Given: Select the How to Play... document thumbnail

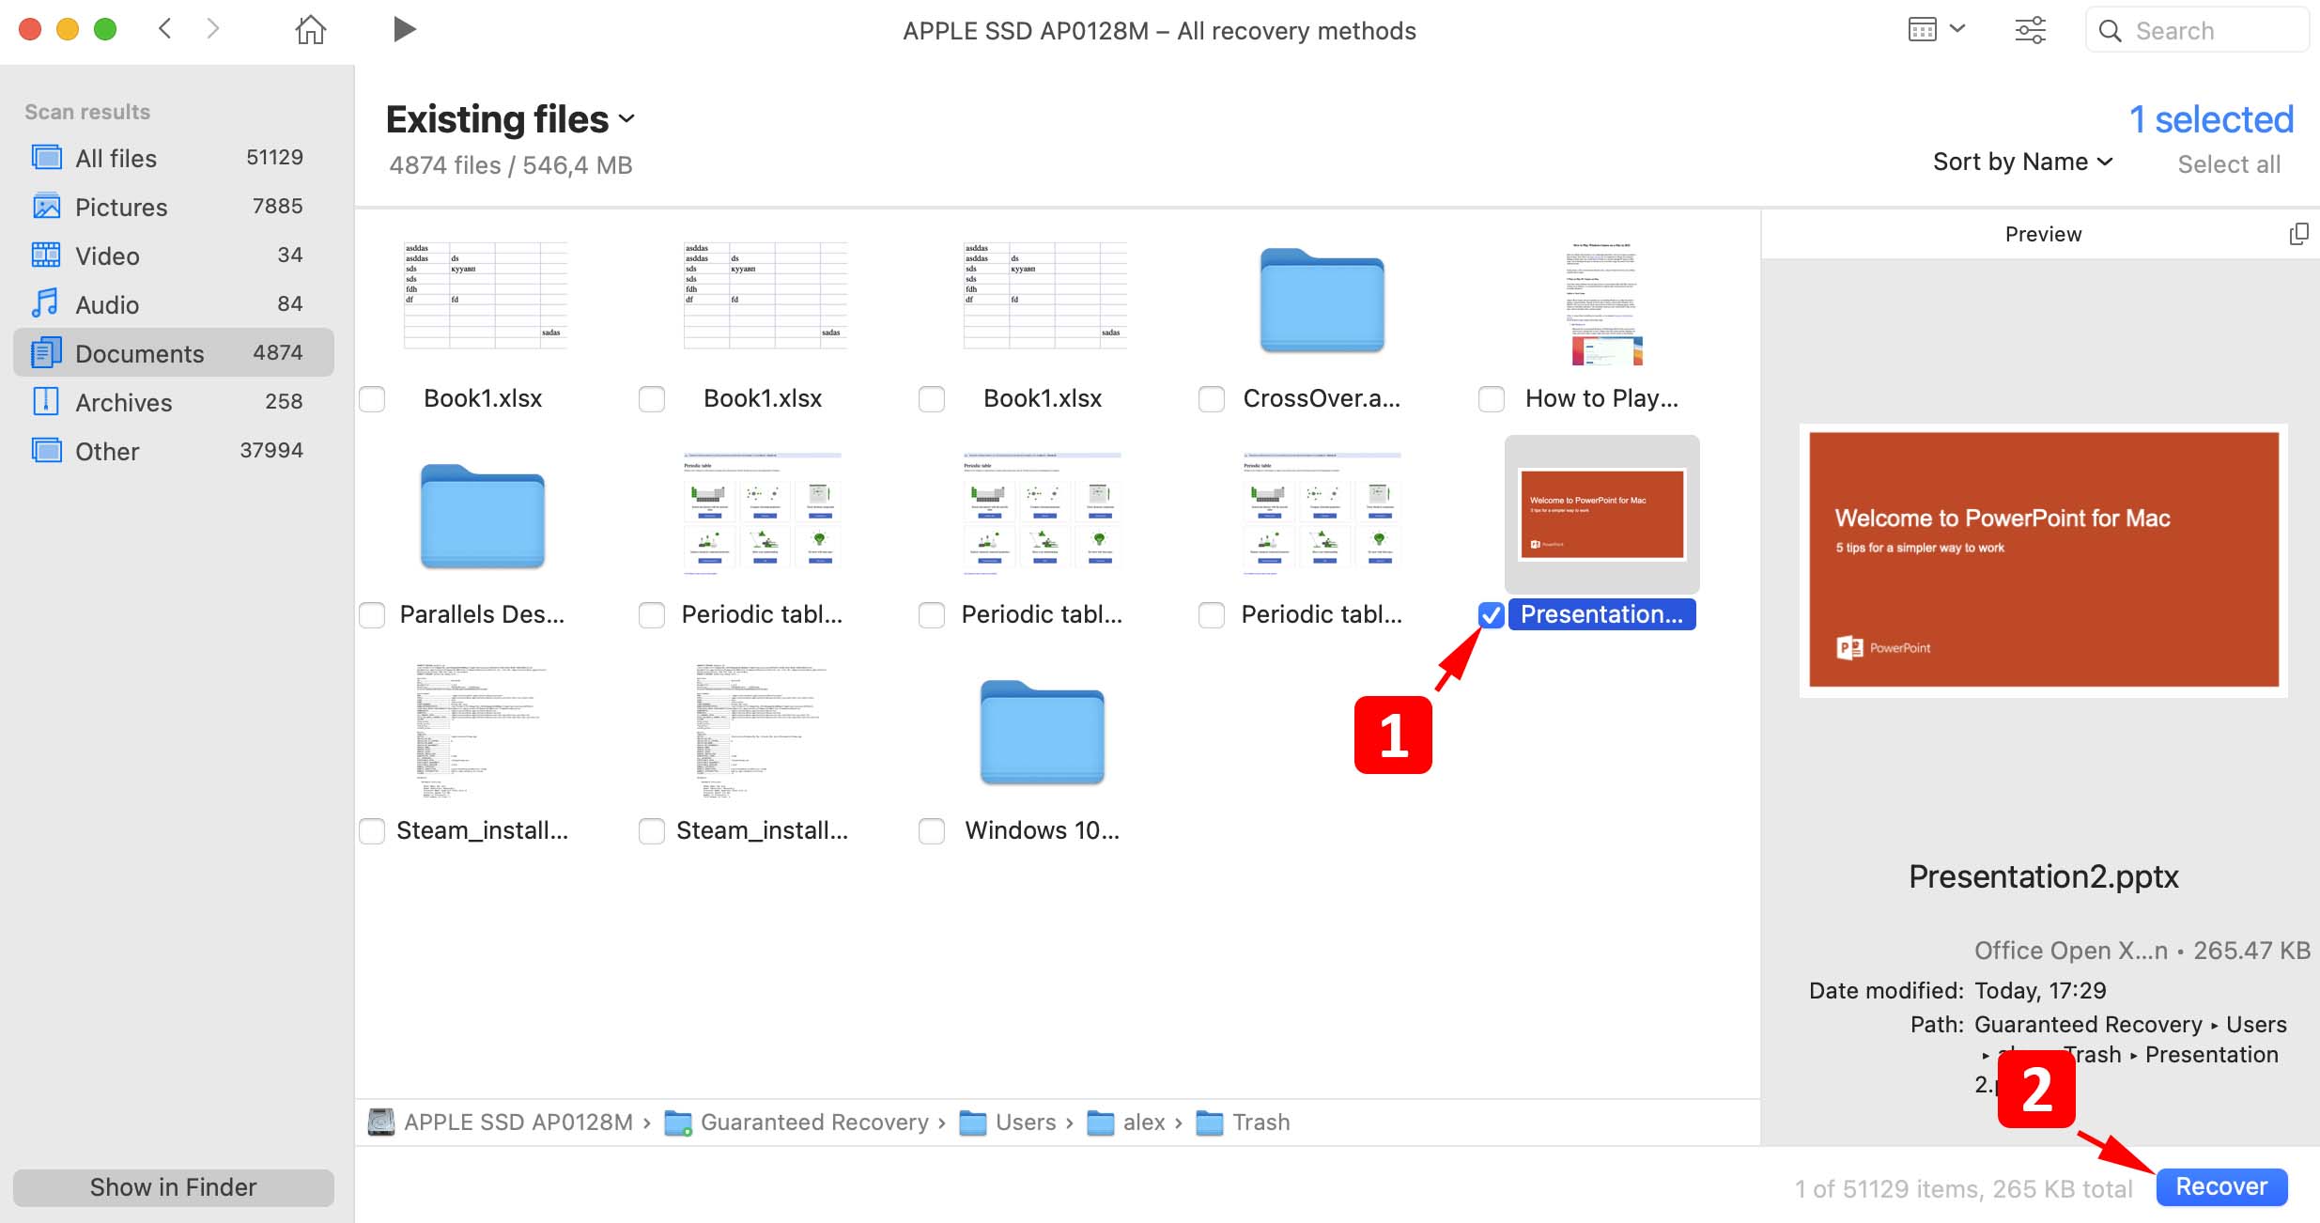Looking at the screenshot, I should [x=1605, y=303].
